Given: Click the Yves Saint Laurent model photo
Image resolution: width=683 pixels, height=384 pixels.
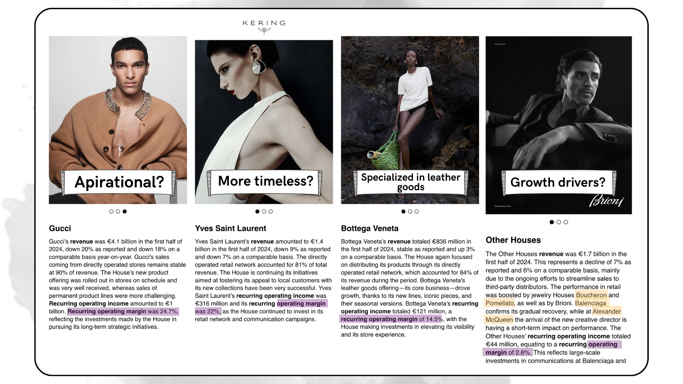Looking at the screenshot, I should (264, 107).
